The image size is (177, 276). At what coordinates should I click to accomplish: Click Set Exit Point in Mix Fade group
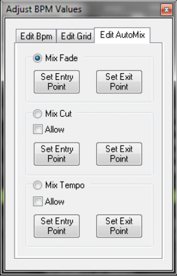119,82
